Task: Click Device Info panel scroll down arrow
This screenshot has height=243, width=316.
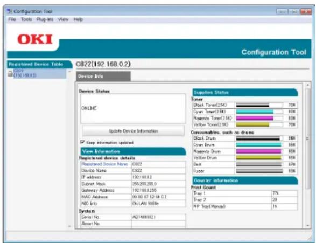Action: 307,226
